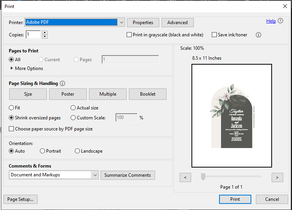Select the All pages radio button
Viewport: 292px width, 210px height.
point(12,60)
